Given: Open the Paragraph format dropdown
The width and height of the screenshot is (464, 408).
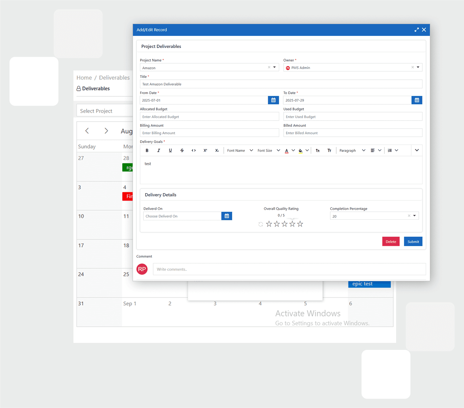Looking at the screenshot, I should click(352, 150).
